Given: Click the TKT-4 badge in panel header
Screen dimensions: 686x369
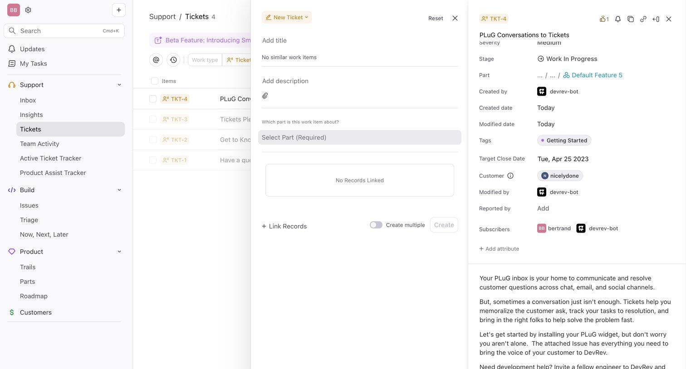Looking at the screenshot, I should coord(494,19).
